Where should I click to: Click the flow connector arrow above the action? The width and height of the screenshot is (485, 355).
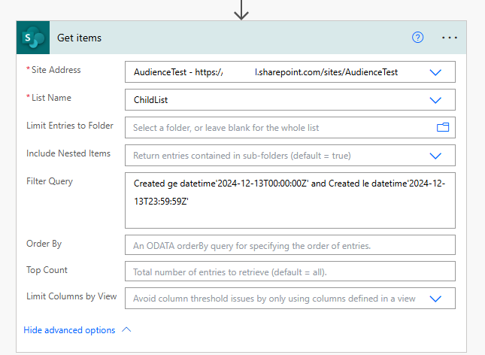[x=241, y=9]
